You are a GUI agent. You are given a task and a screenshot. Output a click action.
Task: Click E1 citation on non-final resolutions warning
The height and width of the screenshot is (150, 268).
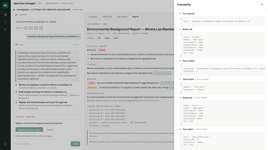(x=172, y=88)
